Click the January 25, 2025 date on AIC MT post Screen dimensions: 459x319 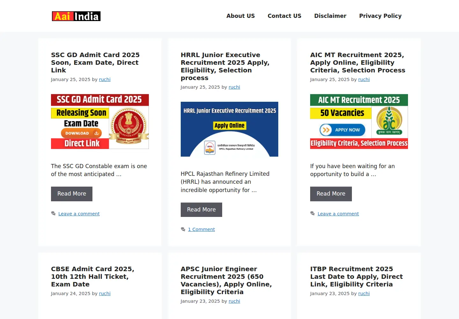click(330, 79)
